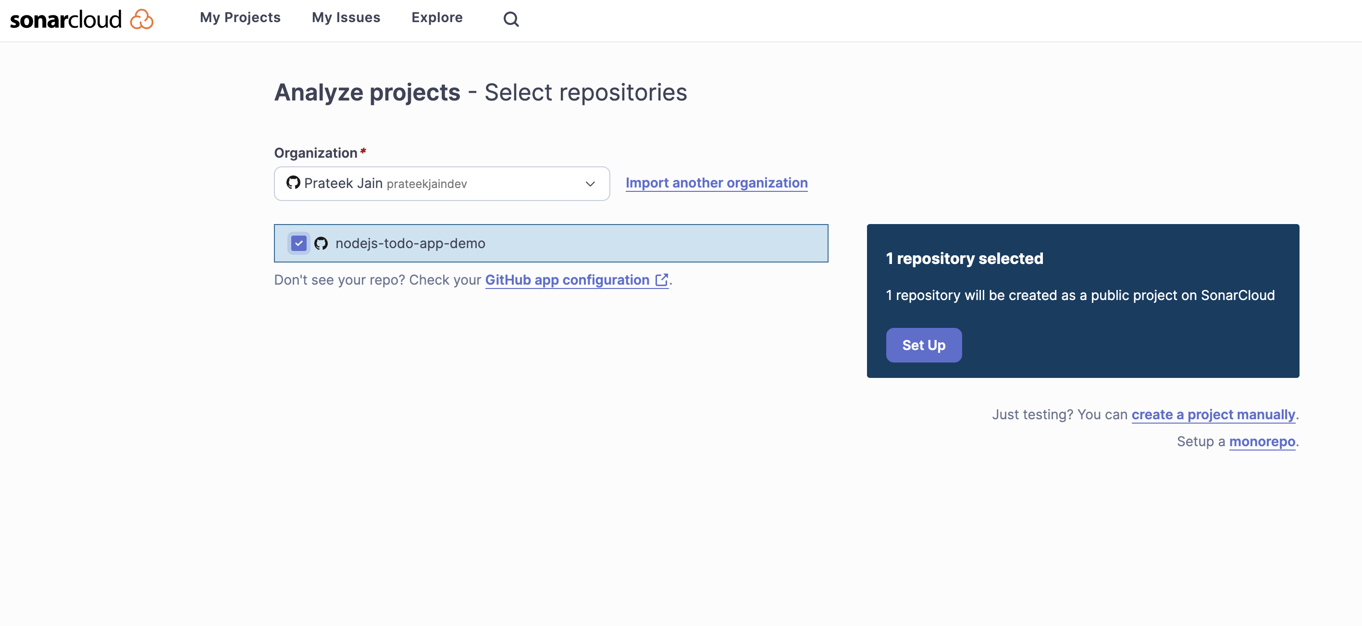Open the search magnifier icon
Viewport: 1362px width, 626px height.
tap(511, 20)
